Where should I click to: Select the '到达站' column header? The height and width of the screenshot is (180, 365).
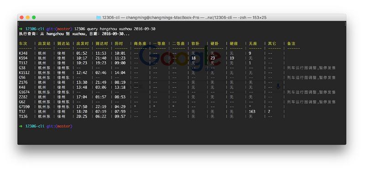(63, 43)
